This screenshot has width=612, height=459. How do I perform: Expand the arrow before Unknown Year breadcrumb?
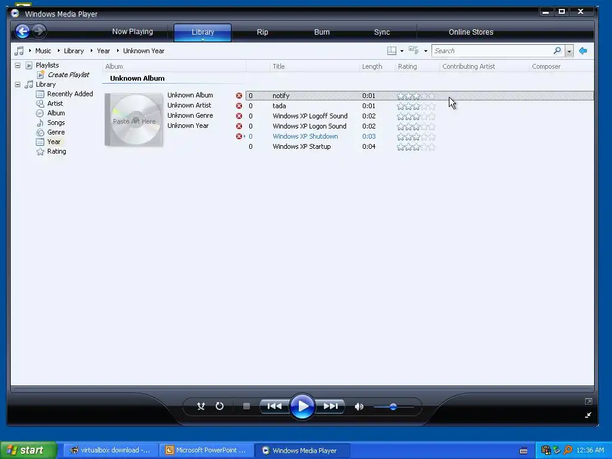[118, 51]
